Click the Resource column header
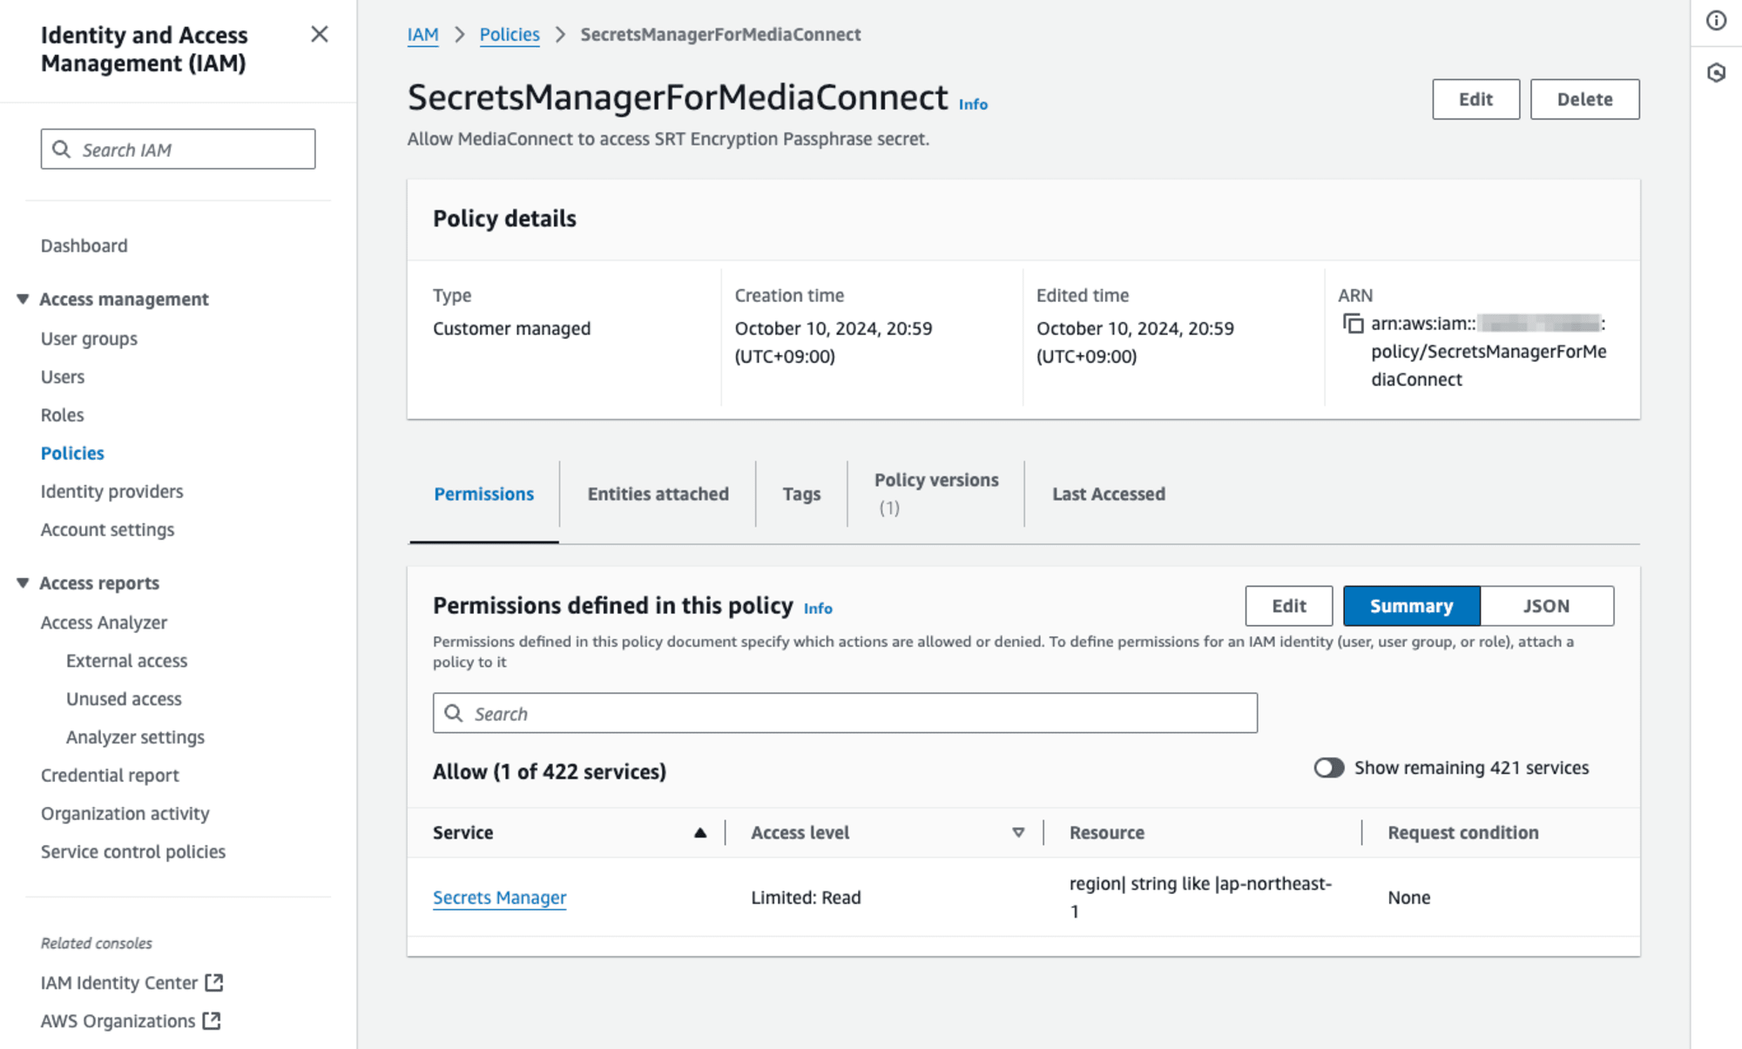This screenshot has height=1049, width=1742. 1106,832
